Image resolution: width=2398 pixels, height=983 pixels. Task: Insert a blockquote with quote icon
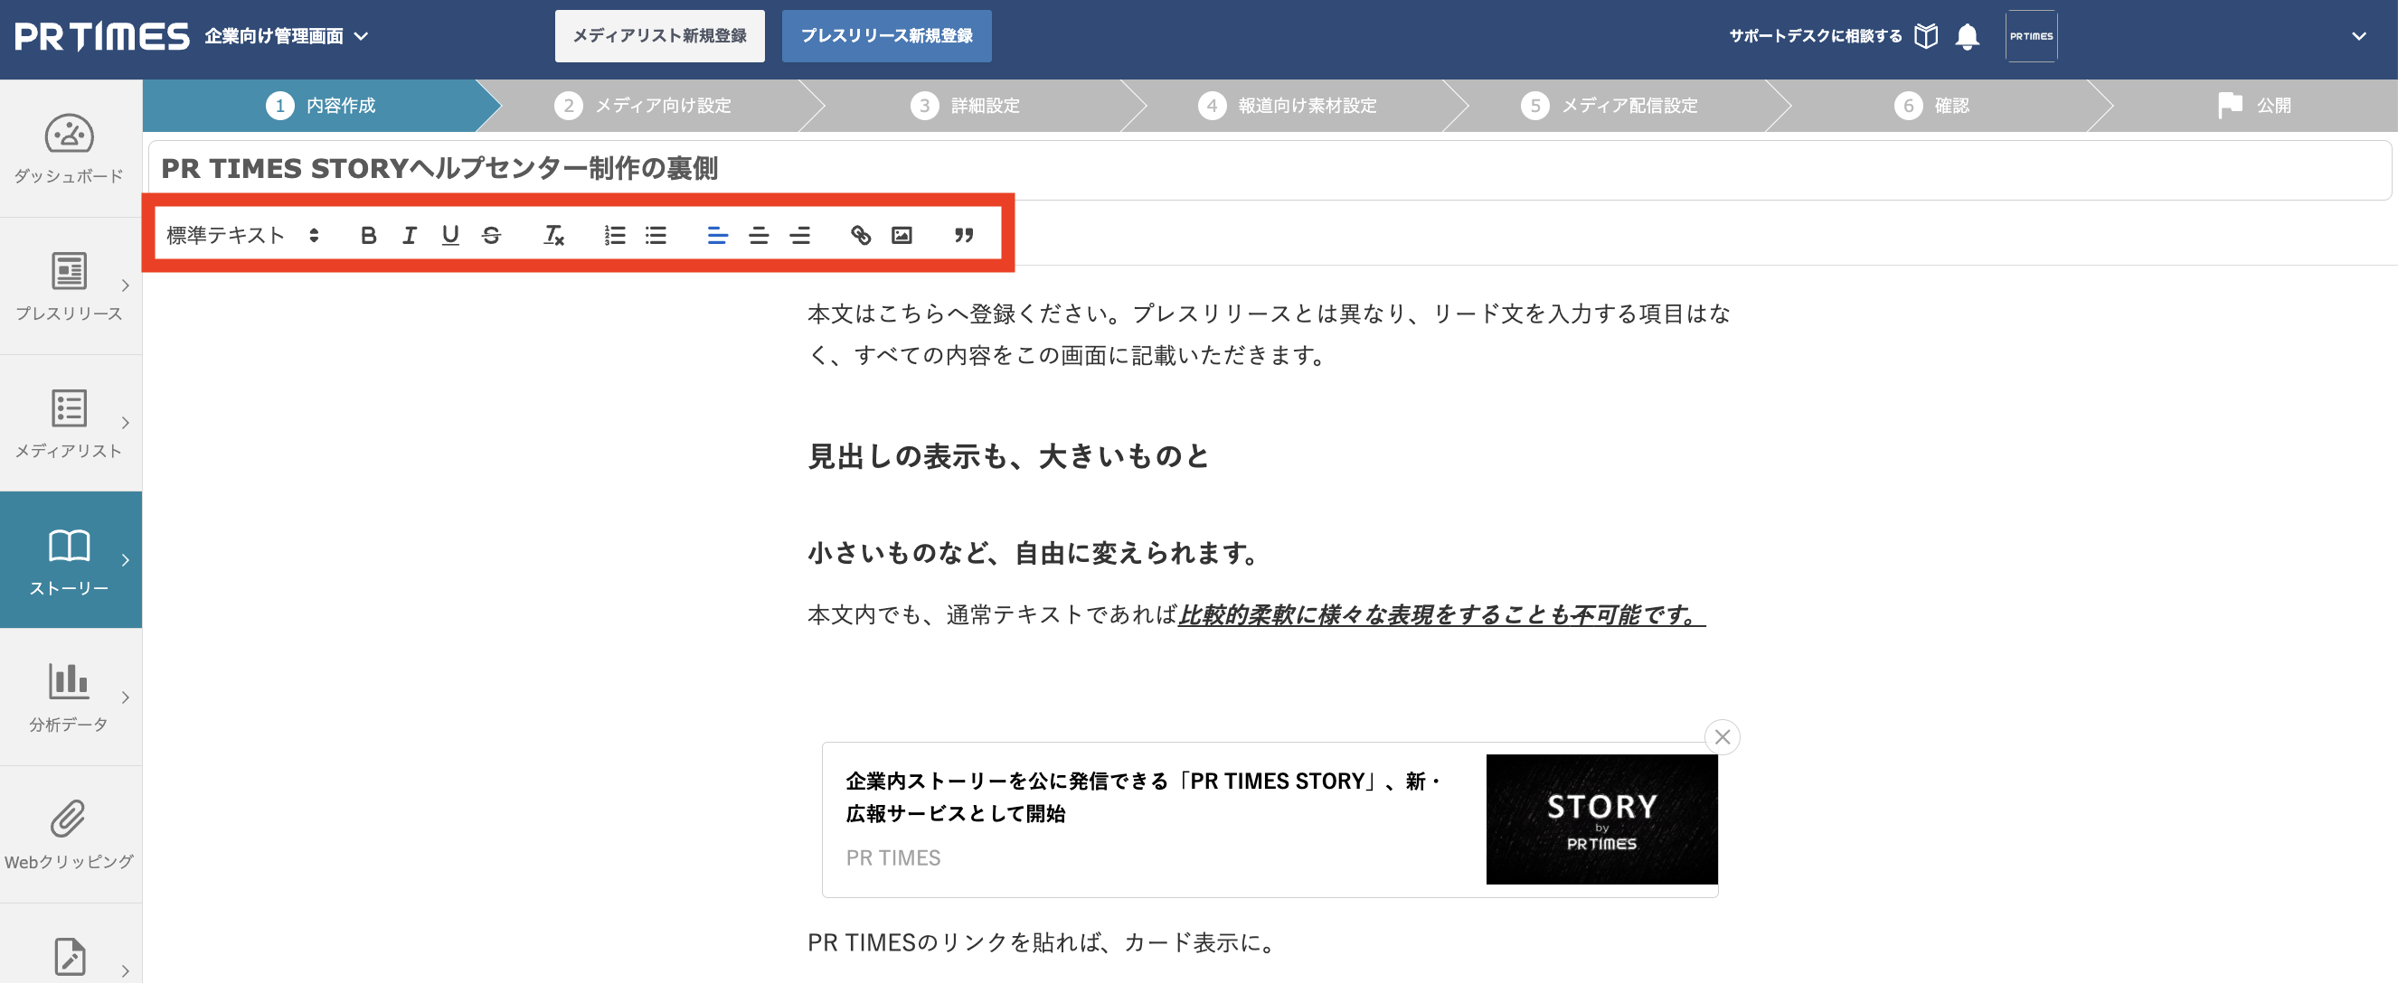965,235
